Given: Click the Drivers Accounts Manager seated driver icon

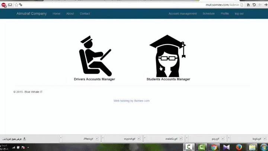Looking at the screenshot, I should point(95,56).
